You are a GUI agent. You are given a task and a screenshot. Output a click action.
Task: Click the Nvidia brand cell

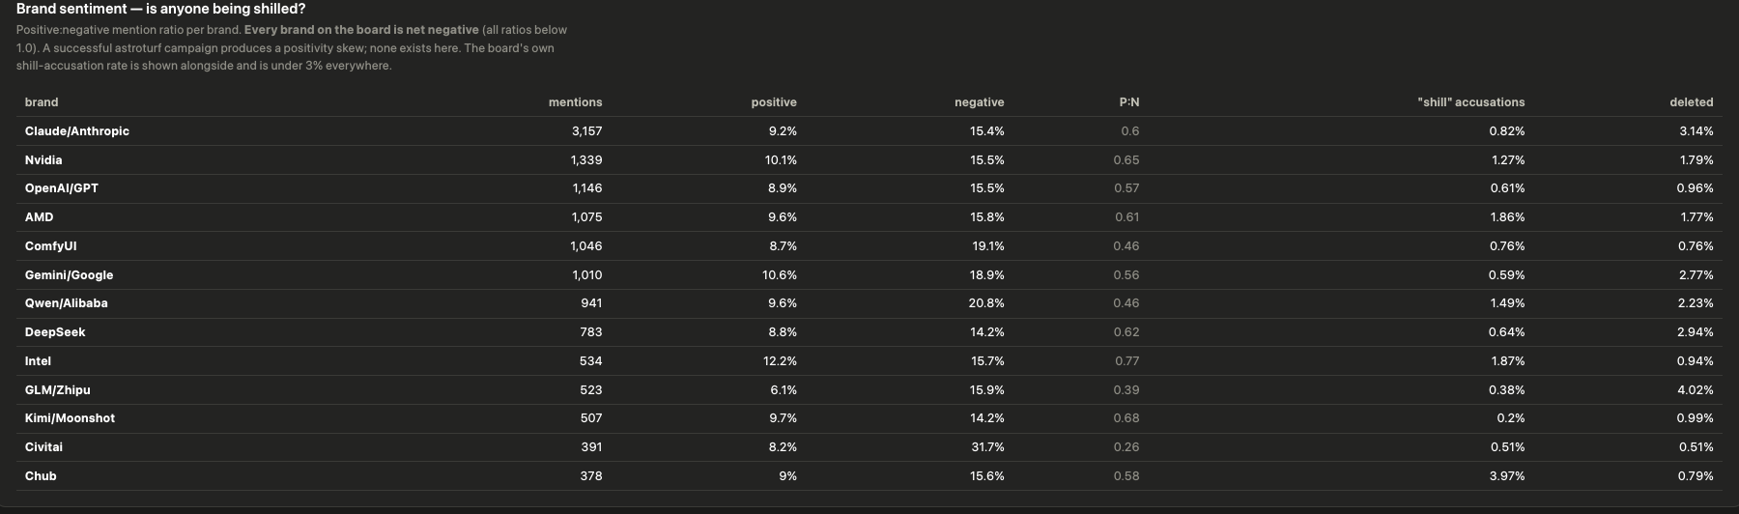pos(43,160)
